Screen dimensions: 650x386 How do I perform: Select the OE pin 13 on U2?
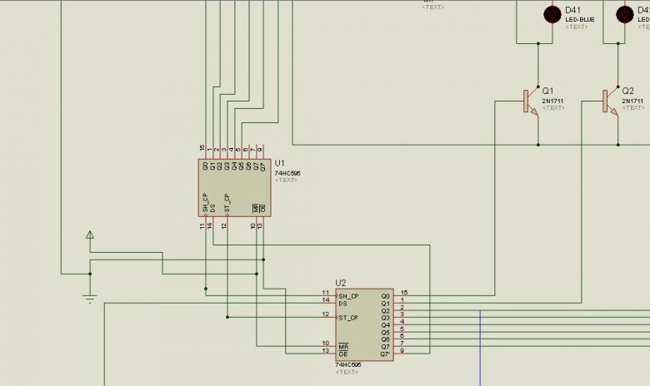click(328, 354)
